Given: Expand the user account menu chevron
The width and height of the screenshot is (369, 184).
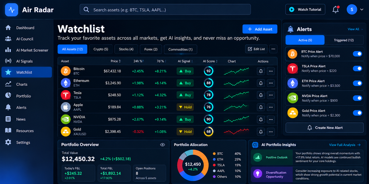Looking at the screenshot, I should tap(362, 10).
